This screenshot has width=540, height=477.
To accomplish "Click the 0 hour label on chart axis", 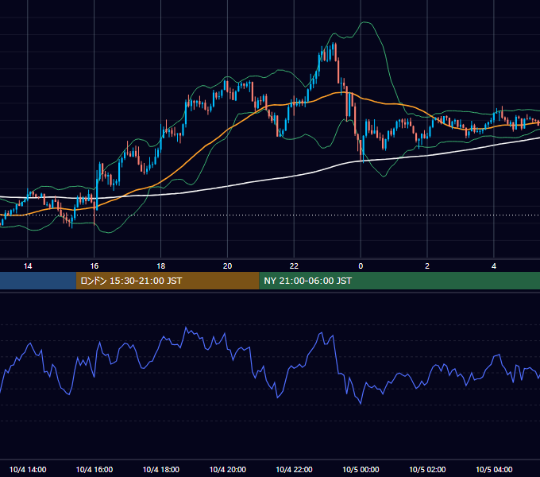I will point(361,266).
